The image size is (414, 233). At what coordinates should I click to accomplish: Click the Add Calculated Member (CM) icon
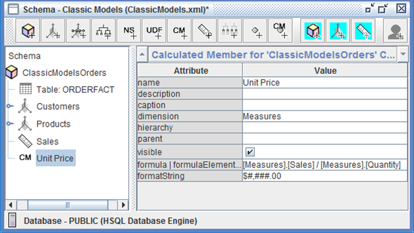click(x=180, y=31)
